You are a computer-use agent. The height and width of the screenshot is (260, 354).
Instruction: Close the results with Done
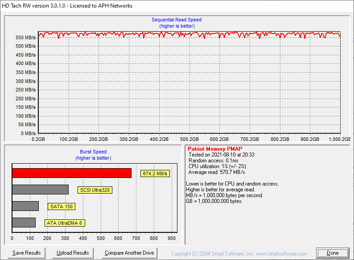click(333, 253)
